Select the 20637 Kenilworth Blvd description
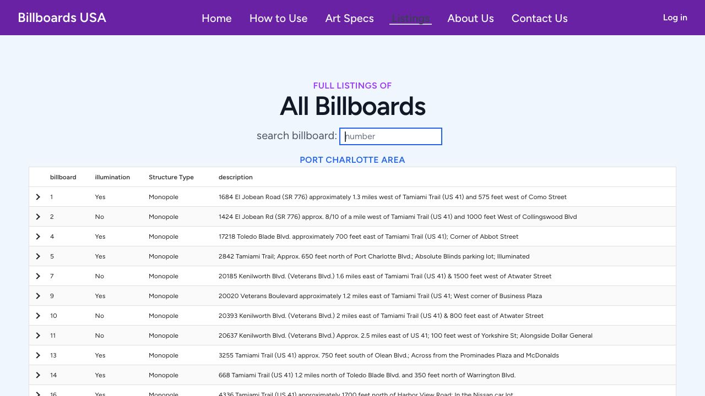The image size is (705, 396). (405, 335)
